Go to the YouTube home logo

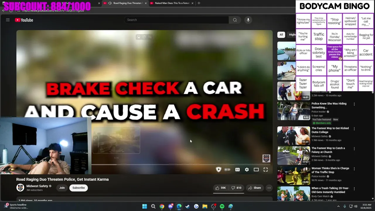(24, 20)
